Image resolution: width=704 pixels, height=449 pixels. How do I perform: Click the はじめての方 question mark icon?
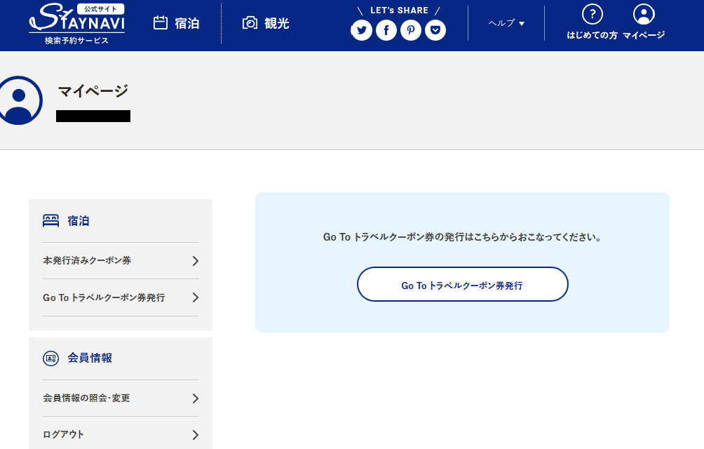593,14
